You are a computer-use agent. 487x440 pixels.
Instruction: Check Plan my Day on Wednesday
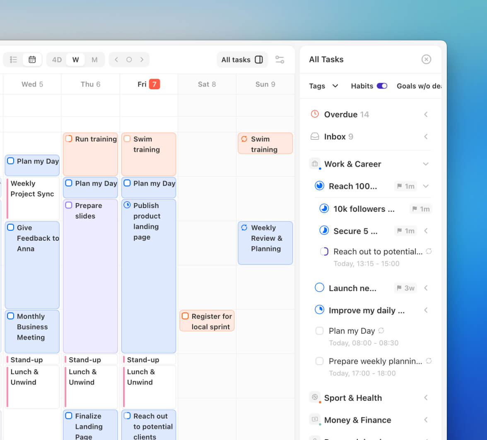[x=11, y=161]
